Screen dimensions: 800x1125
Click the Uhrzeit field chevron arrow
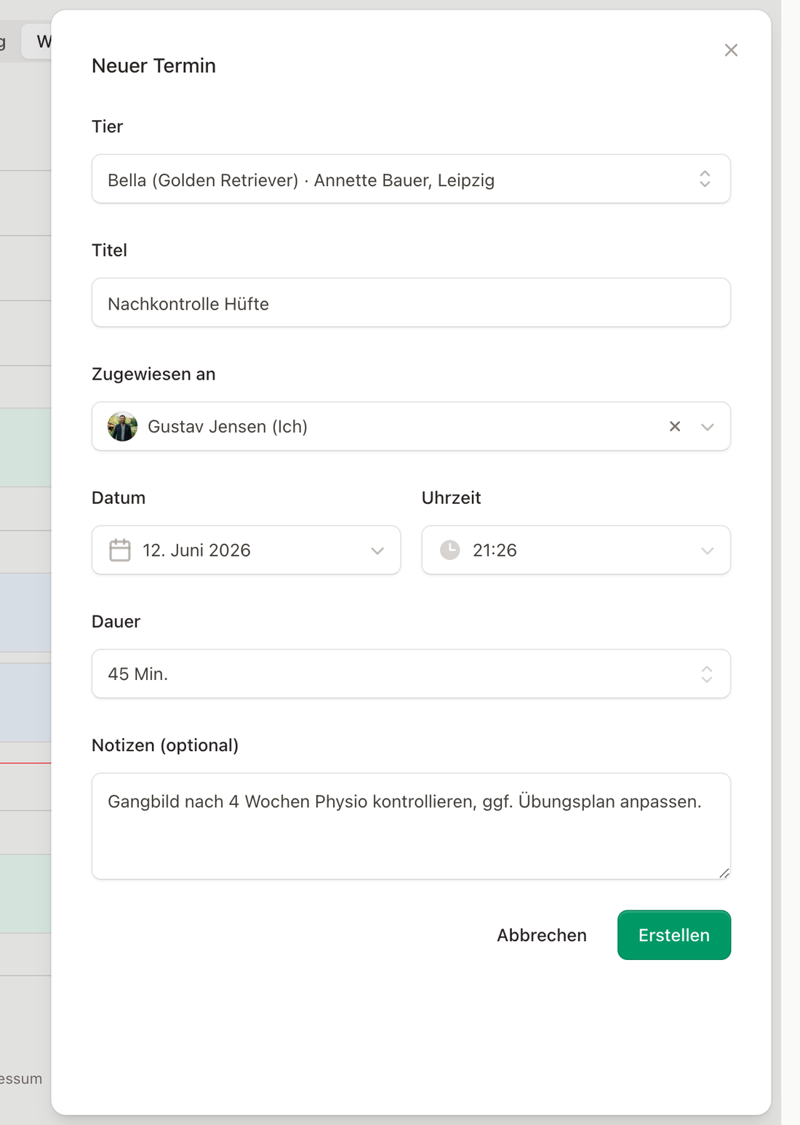[707, 551]
